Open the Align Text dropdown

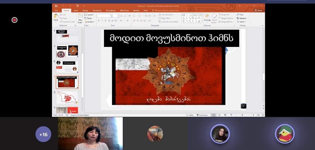tap(165, 18)
